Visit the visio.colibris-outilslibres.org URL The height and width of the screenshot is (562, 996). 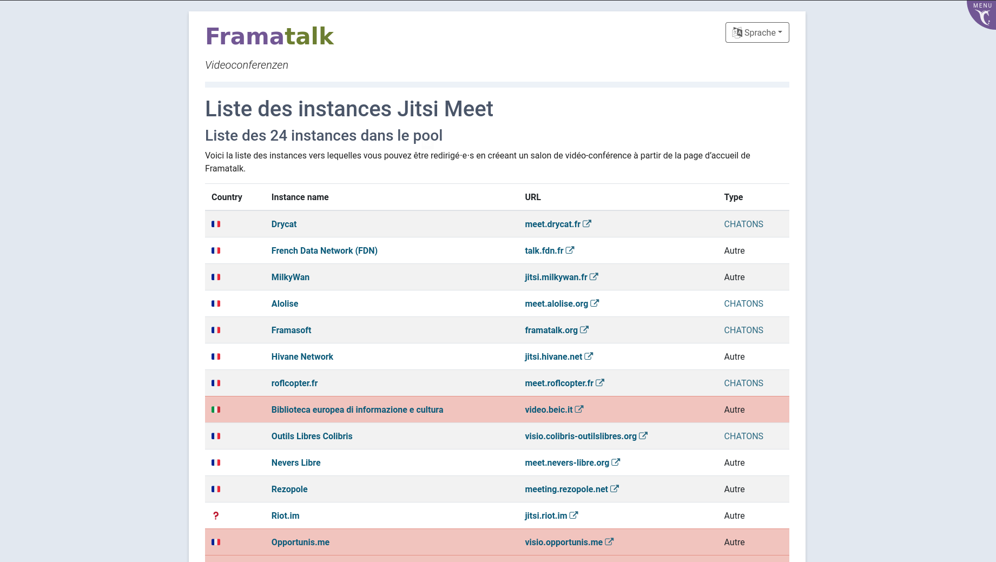click(581, 436)
